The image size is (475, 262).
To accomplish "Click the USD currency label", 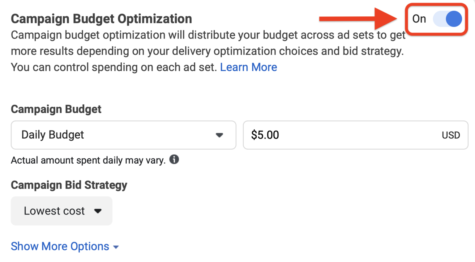I will click(x=451, y=135).
